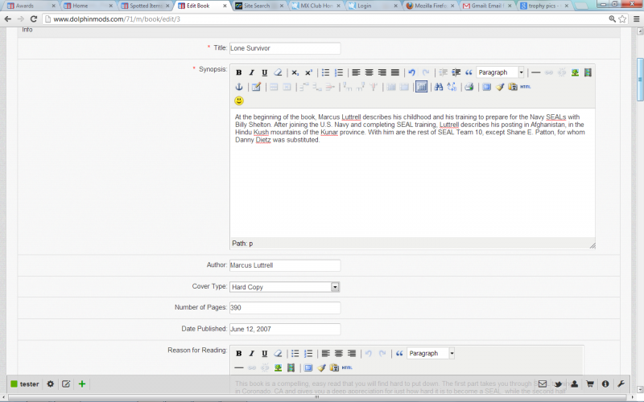Image resolution: width=644 pixels, height=402 pixels.
Task: Click the shopping cart icon in bottom bar
Action: (x=590, y=384)
